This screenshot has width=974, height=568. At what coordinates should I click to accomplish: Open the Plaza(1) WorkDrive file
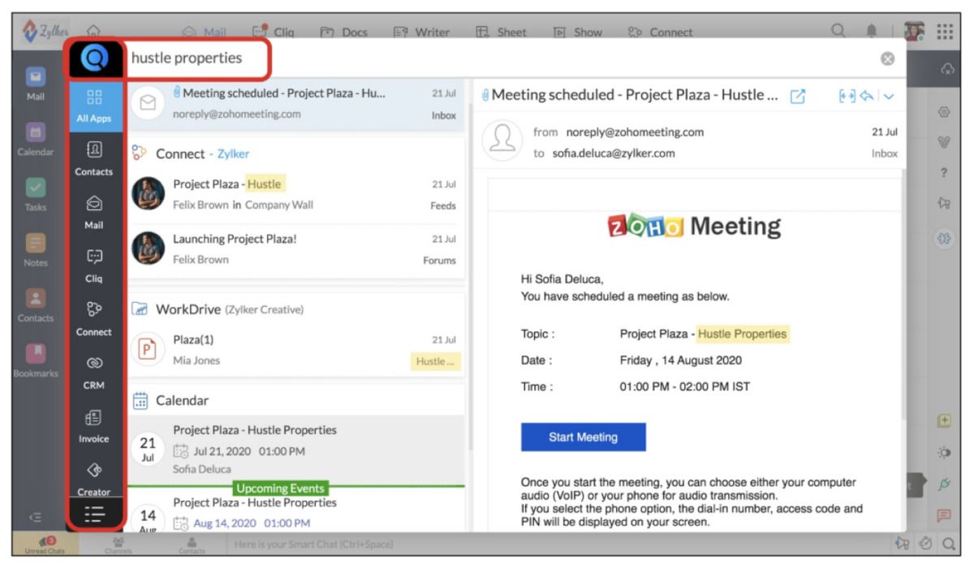click(x=296, y=350)
